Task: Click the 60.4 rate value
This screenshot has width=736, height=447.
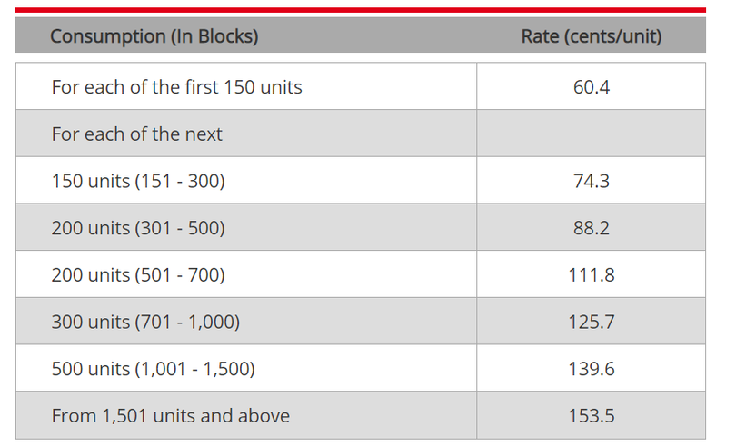Action: tap(591, 87)
